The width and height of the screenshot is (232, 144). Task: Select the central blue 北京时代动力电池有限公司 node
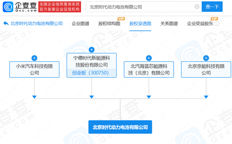point(120,127)
